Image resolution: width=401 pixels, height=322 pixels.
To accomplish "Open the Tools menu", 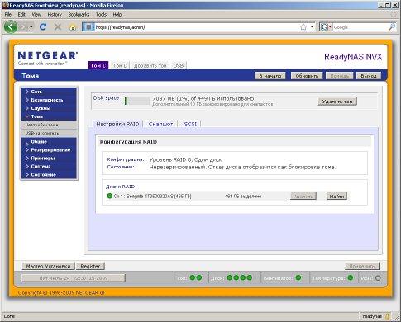I will point(101,15).
